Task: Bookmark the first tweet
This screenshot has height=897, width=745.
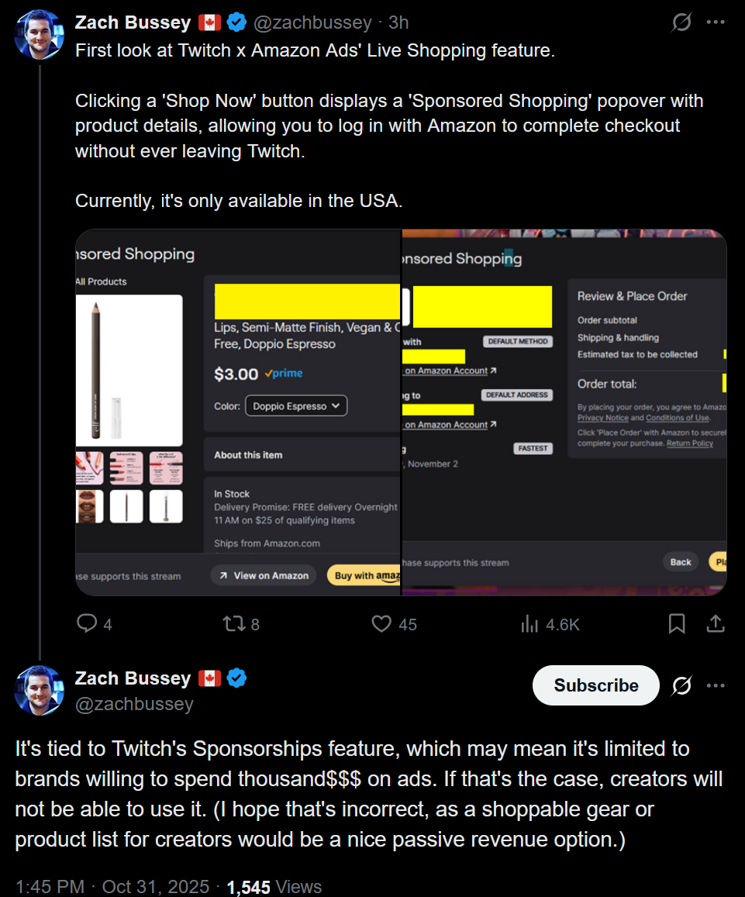Action: coord(677,623)
